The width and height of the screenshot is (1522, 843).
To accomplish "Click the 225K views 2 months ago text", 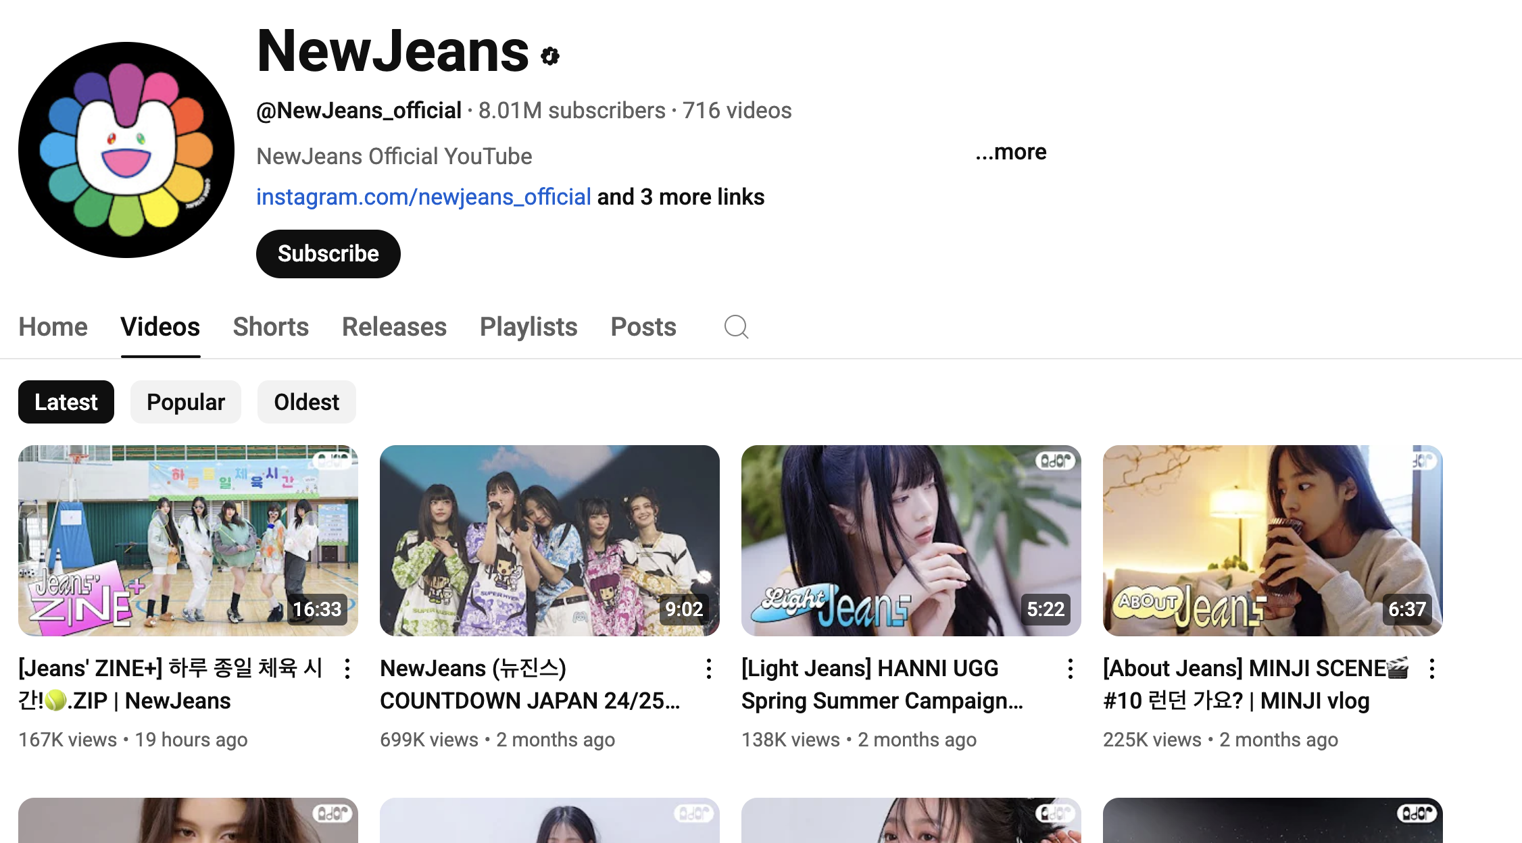I will [1221, 740].
